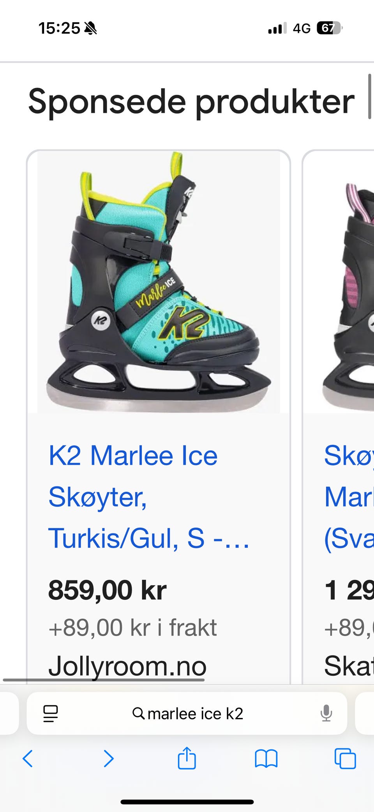Tap the 15:25 clock in status bar
Image resolution: width=374 pixels, height=812 pixels.
[x=59, y=28]
